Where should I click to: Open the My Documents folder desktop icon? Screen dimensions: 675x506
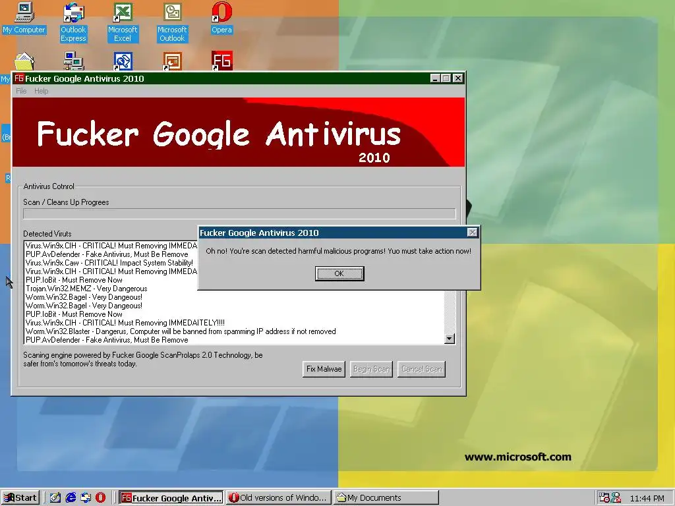click(x=24, y=61)
